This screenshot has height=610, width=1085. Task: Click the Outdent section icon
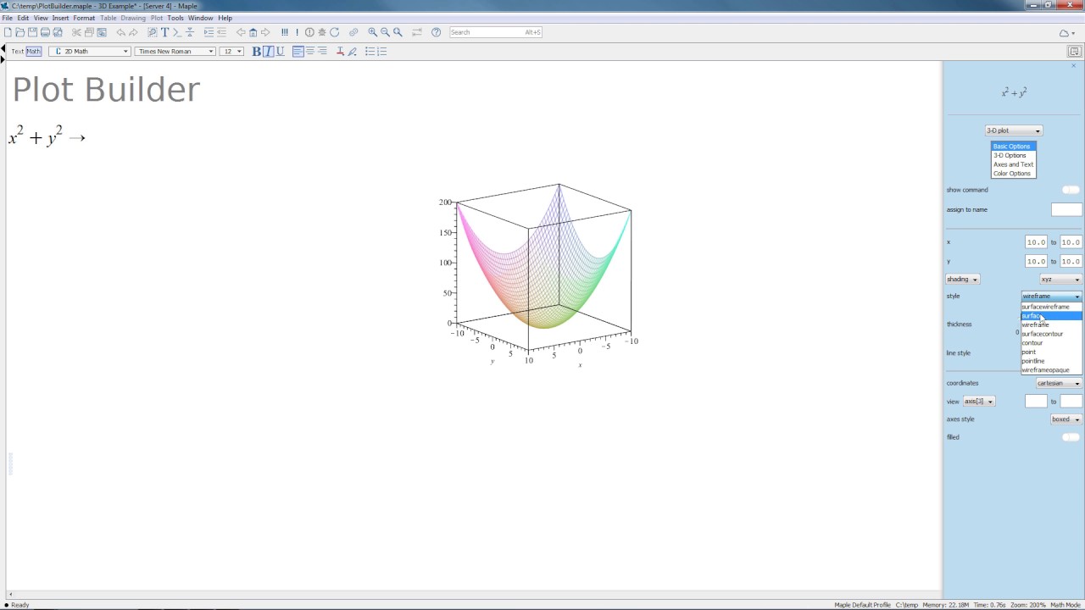coord(221,32)
